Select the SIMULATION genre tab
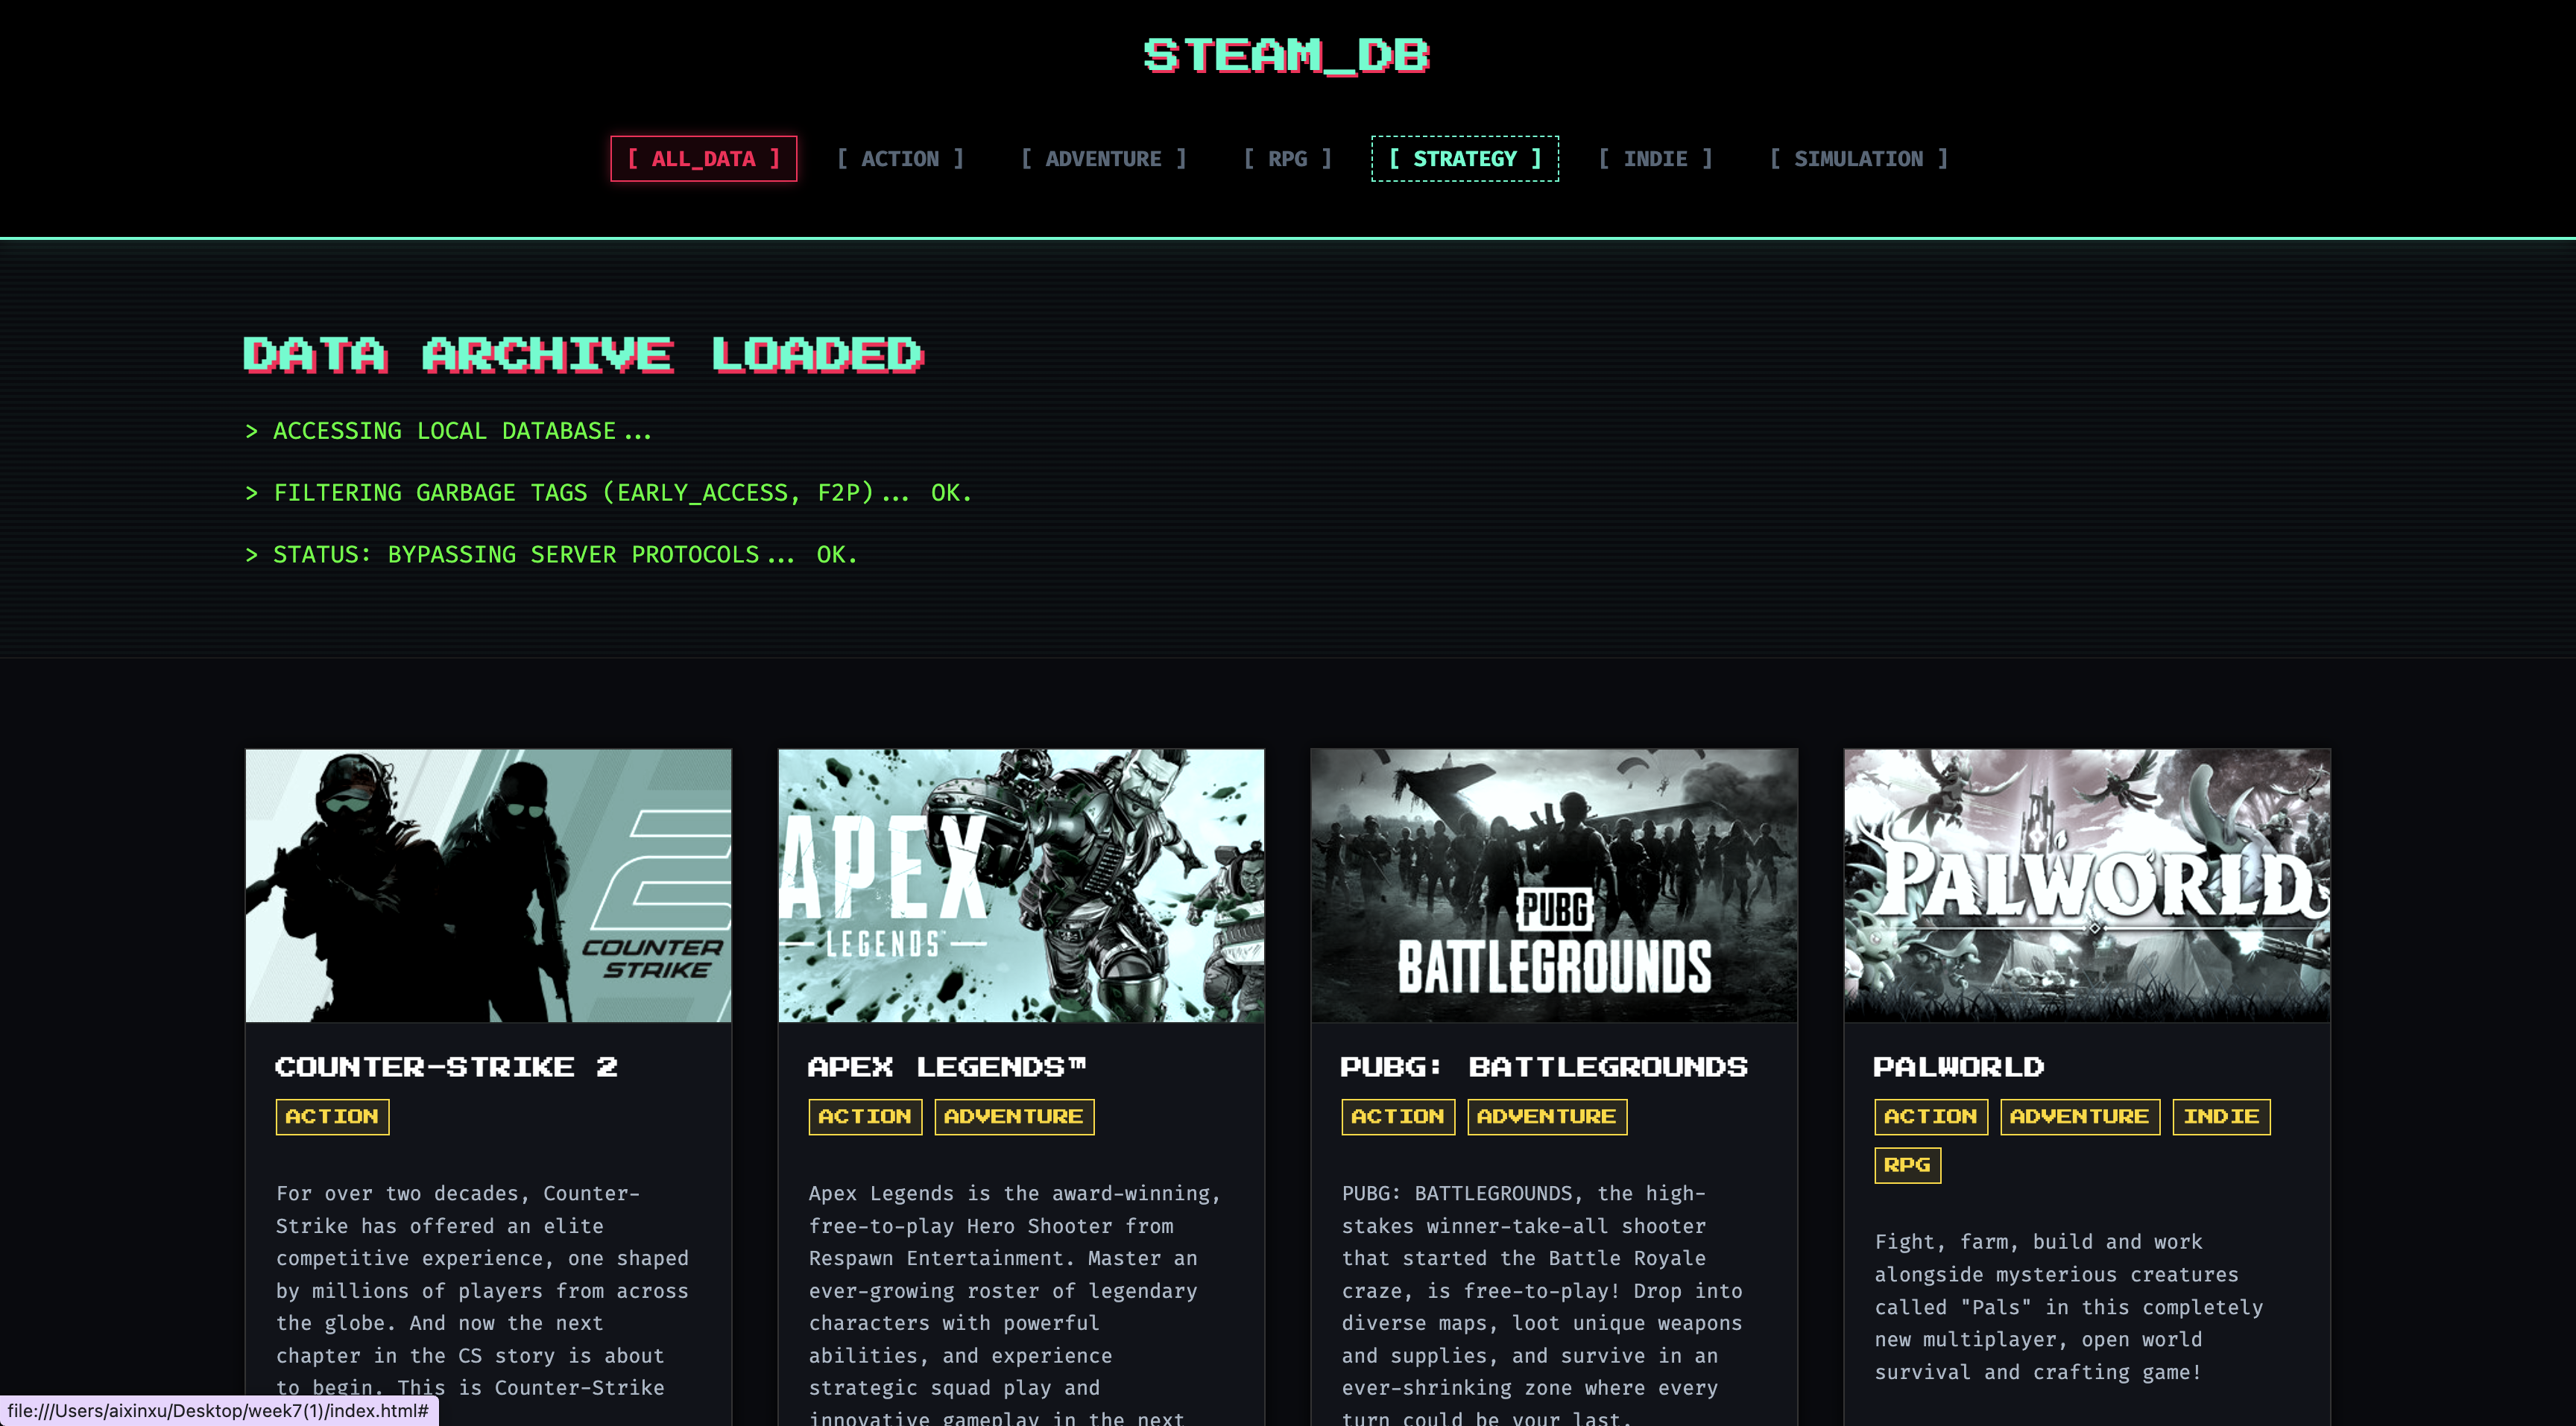2576x1426 pixels. click(x=1858, y=158)
